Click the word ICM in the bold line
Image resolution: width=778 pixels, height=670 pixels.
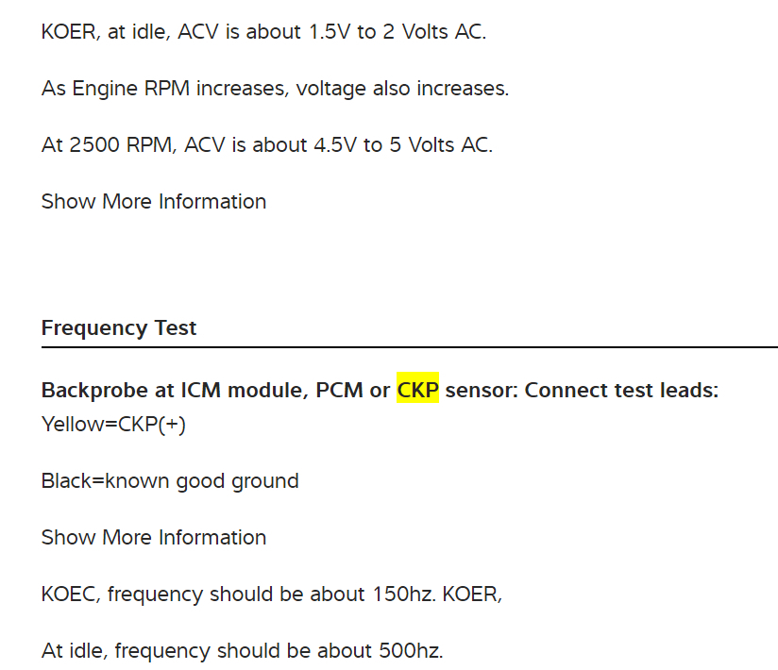(198, 391)
